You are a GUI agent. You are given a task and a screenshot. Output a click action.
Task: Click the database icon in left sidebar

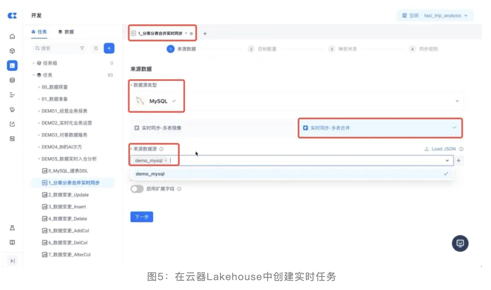[12, 80]
